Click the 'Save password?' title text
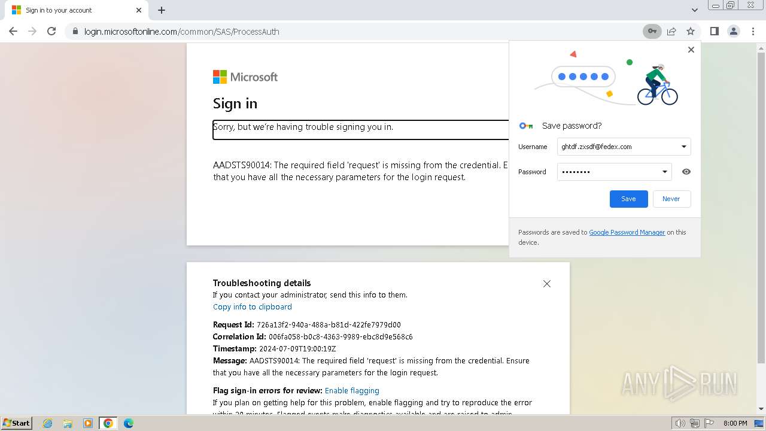Screen dimensions: 766x431 click(x=572, y=126)
